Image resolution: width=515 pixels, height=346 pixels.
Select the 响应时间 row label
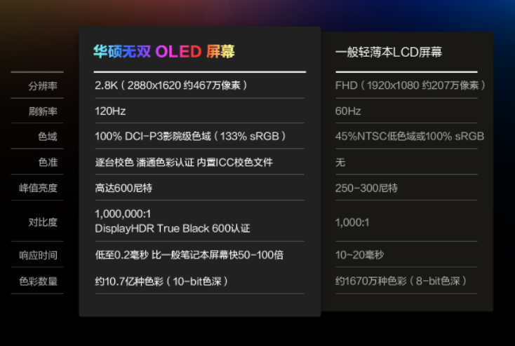point(38,255)
